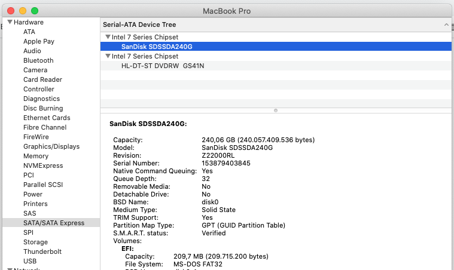This screenshot has width=454, height=270.
Task: Click the MS-DOS FAT32 file system value
Action: (198, 264)
